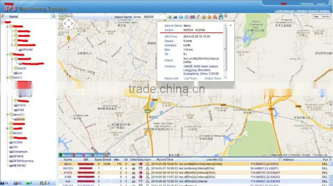Open the Data Manage menu
The height and width of the screenshot is (186, 333).
pyautogui.click(x=286, y=11)
